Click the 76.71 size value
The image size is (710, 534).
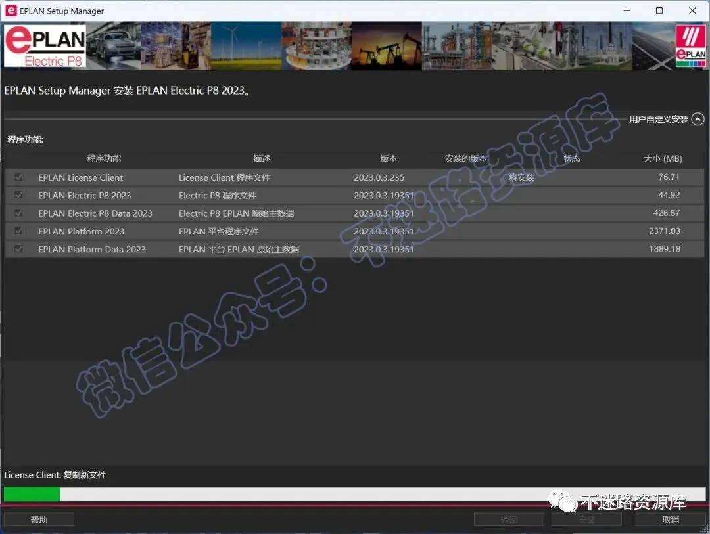669,177
